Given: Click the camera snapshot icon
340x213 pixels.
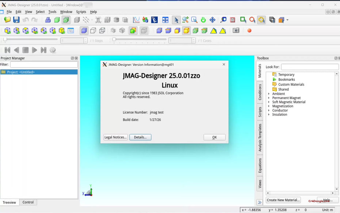Looking at the screenshot, I should tap(236, 30).
